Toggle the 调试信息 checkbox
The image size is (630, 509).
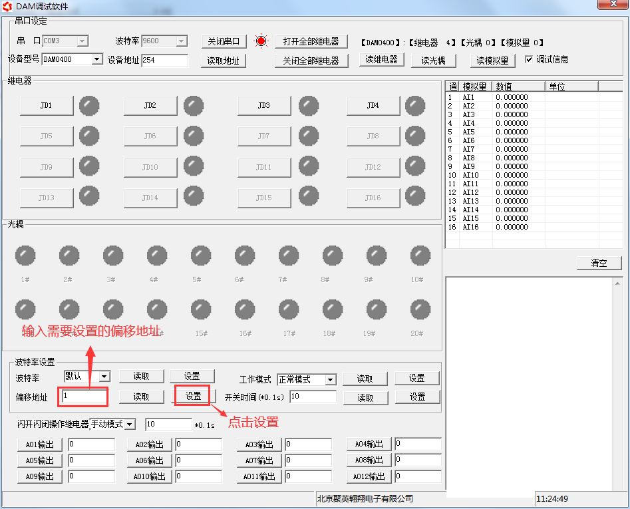pos(529,59)
